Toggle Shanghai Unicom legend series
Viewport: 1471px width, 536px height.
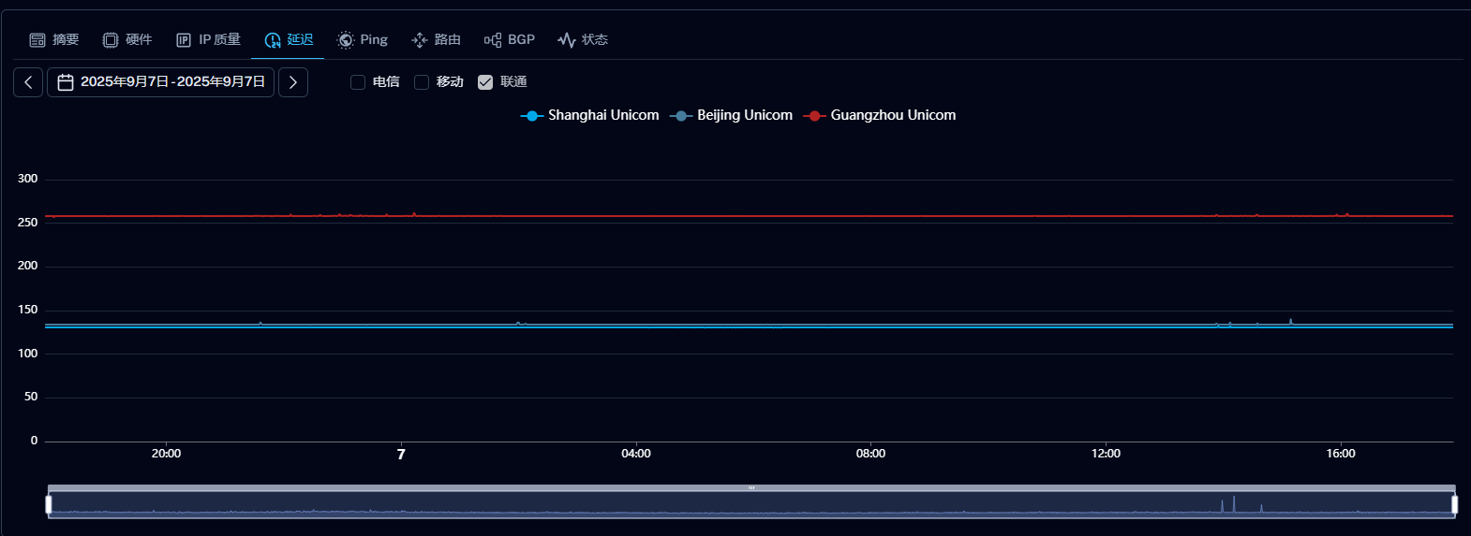point(590,115)
